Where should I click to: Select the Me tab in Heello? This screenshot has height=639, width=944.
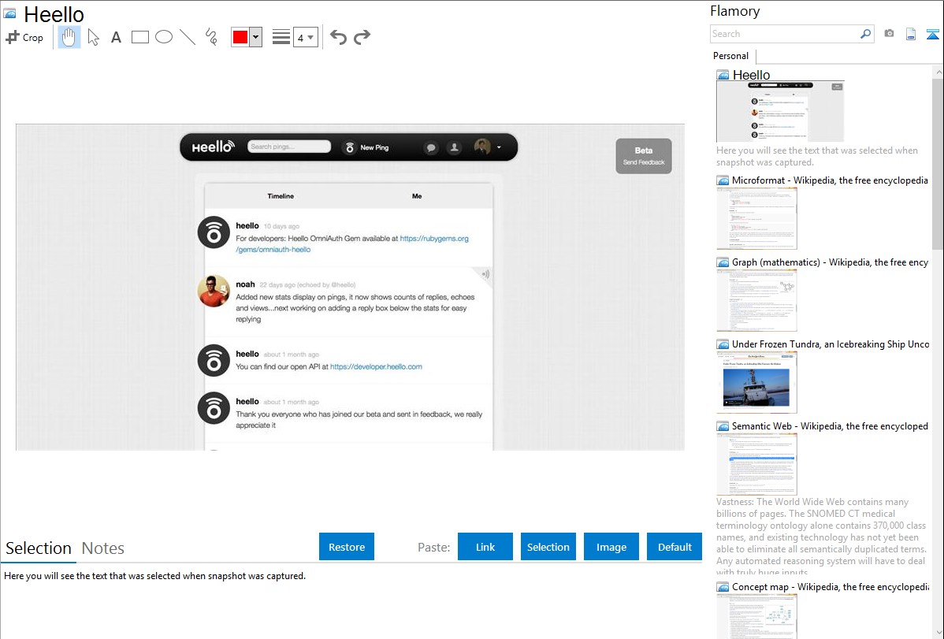pos(417,195)
